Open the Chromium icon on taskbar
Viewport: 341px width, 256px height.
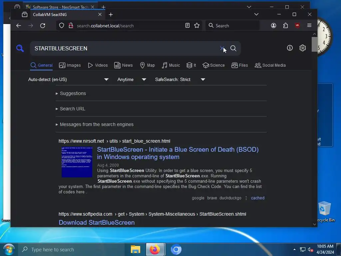pyautogui.click(x=176, y=249)
